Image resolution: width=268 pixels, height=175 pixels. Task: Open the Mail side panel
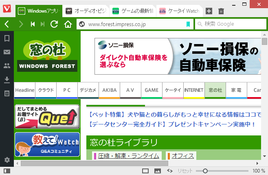coord(7,52)
